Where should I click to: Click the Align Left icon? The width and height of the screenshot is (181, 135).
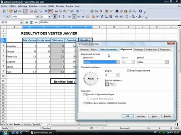coord(69,16)
